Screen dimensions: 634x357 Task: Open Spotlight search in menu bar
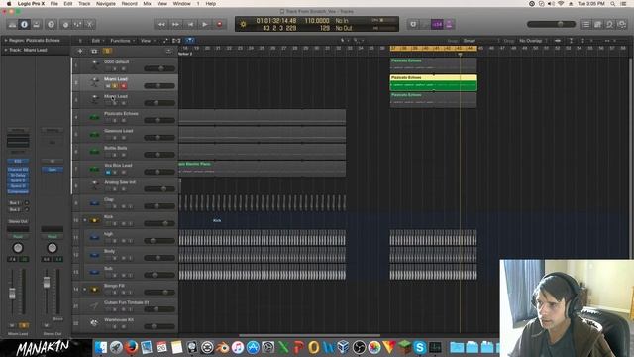pyautogui.click(x=613, y=3)
